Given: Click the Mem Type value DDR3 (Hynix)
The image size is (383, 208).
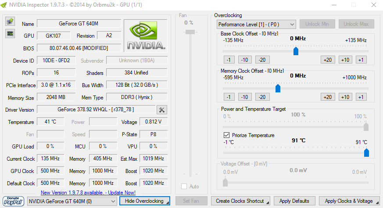Looking at the screenshot, I should (x=137, y=97).
